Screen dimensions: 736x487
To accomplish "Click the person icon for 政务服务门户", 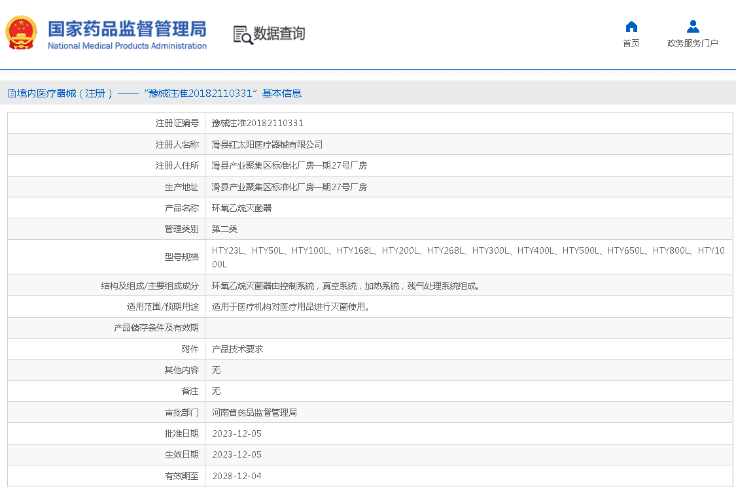I will coord(693,27).
